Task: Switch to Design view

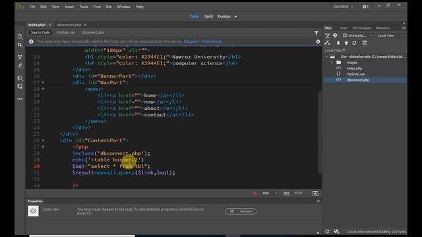Action: (x=224, y=16)
